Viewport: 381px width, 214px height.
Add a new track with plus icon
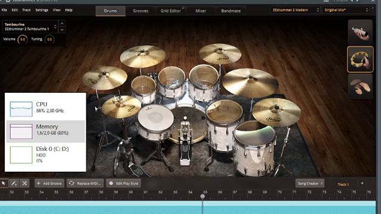coord(362,184)
